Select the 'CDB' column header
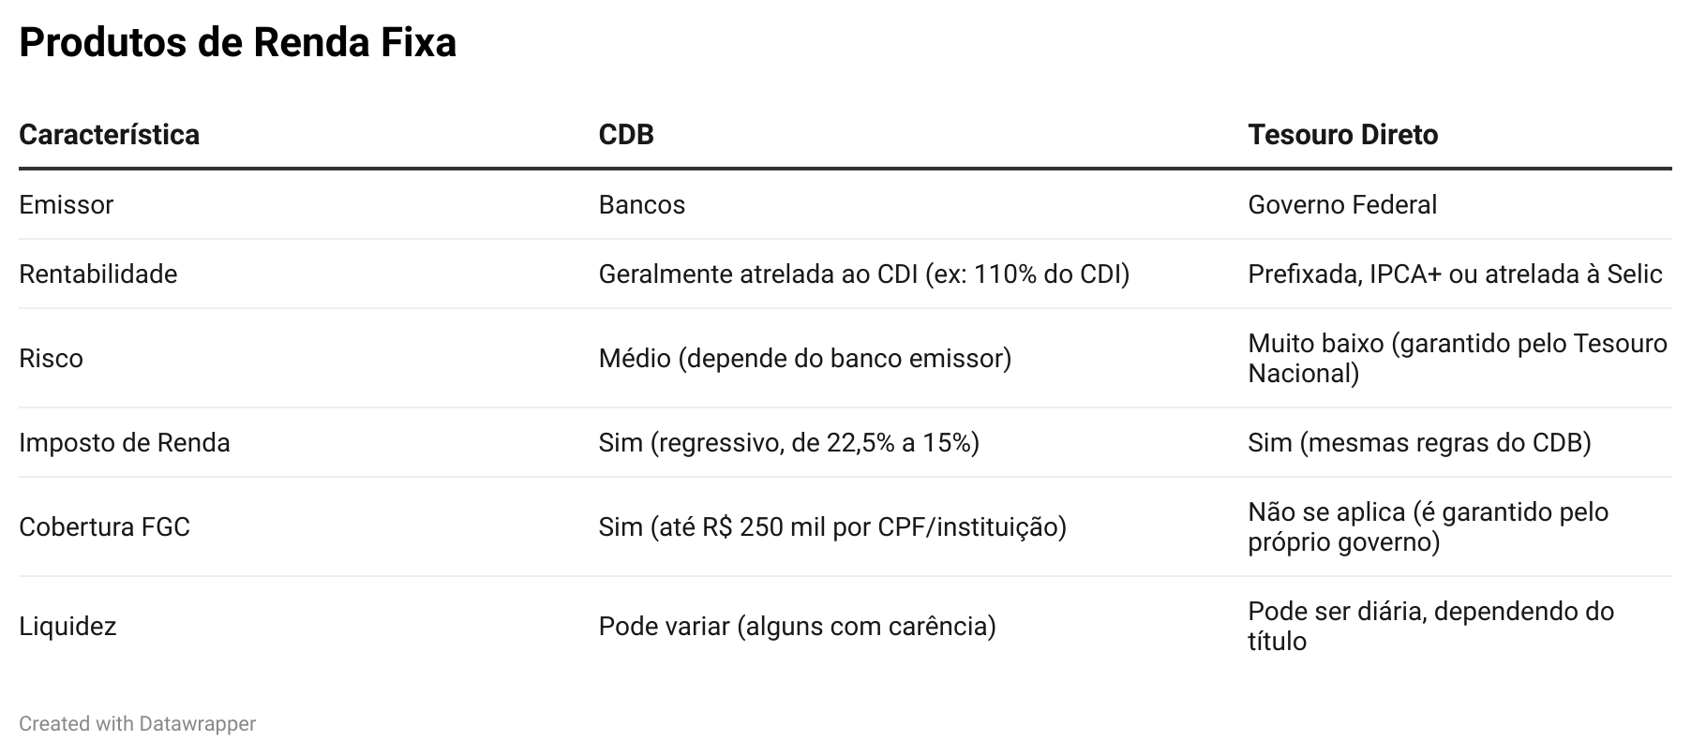 626,135
